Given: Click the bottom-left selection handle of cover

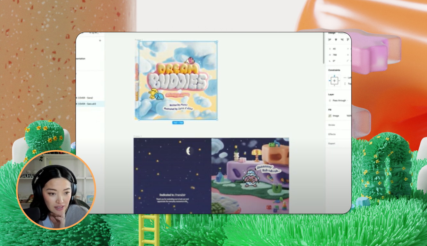Looking at the screenshot, I should pos(138,120).
